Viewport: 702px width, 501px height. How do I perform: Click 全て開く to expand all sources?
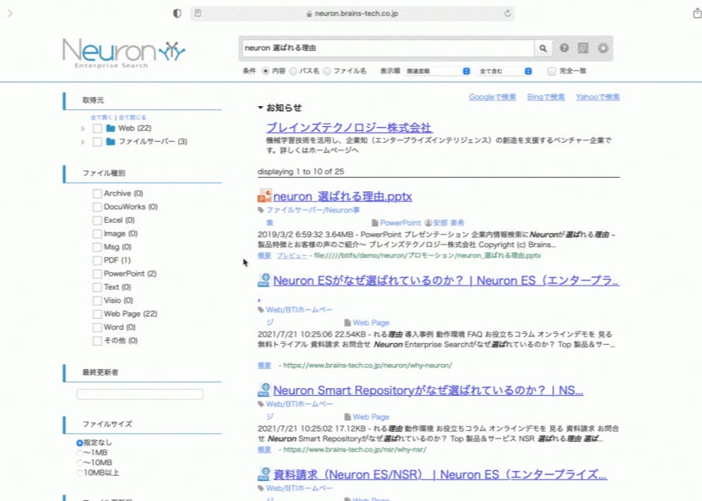(101, 118)
